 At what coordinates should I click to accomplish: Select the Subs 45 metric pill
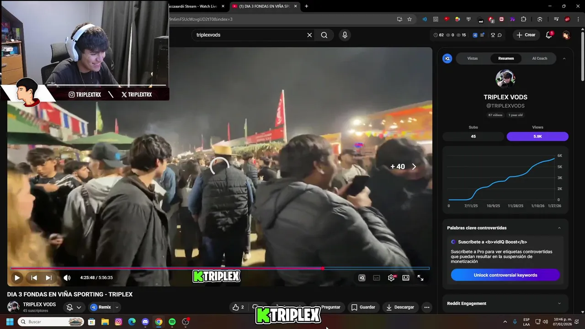[x=473, y=137]
